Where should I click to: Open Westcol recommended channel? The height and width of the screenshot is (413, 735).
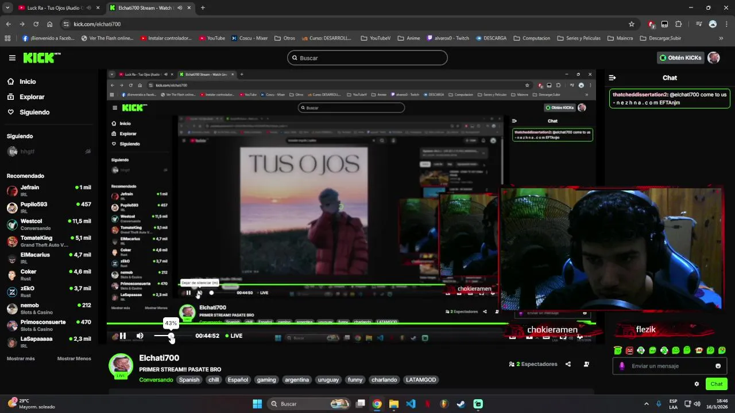pyautogui.click(x=49, y=224)
